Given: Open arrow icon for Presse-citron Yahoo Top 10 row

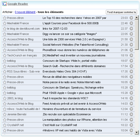Looking at the screenshot, I should tap(131, 18).
